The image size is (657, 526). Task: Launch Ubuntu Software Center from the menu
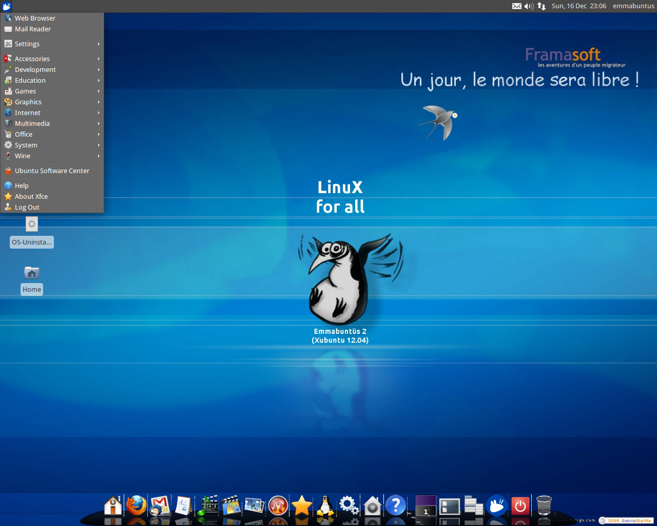coord(52,171)
